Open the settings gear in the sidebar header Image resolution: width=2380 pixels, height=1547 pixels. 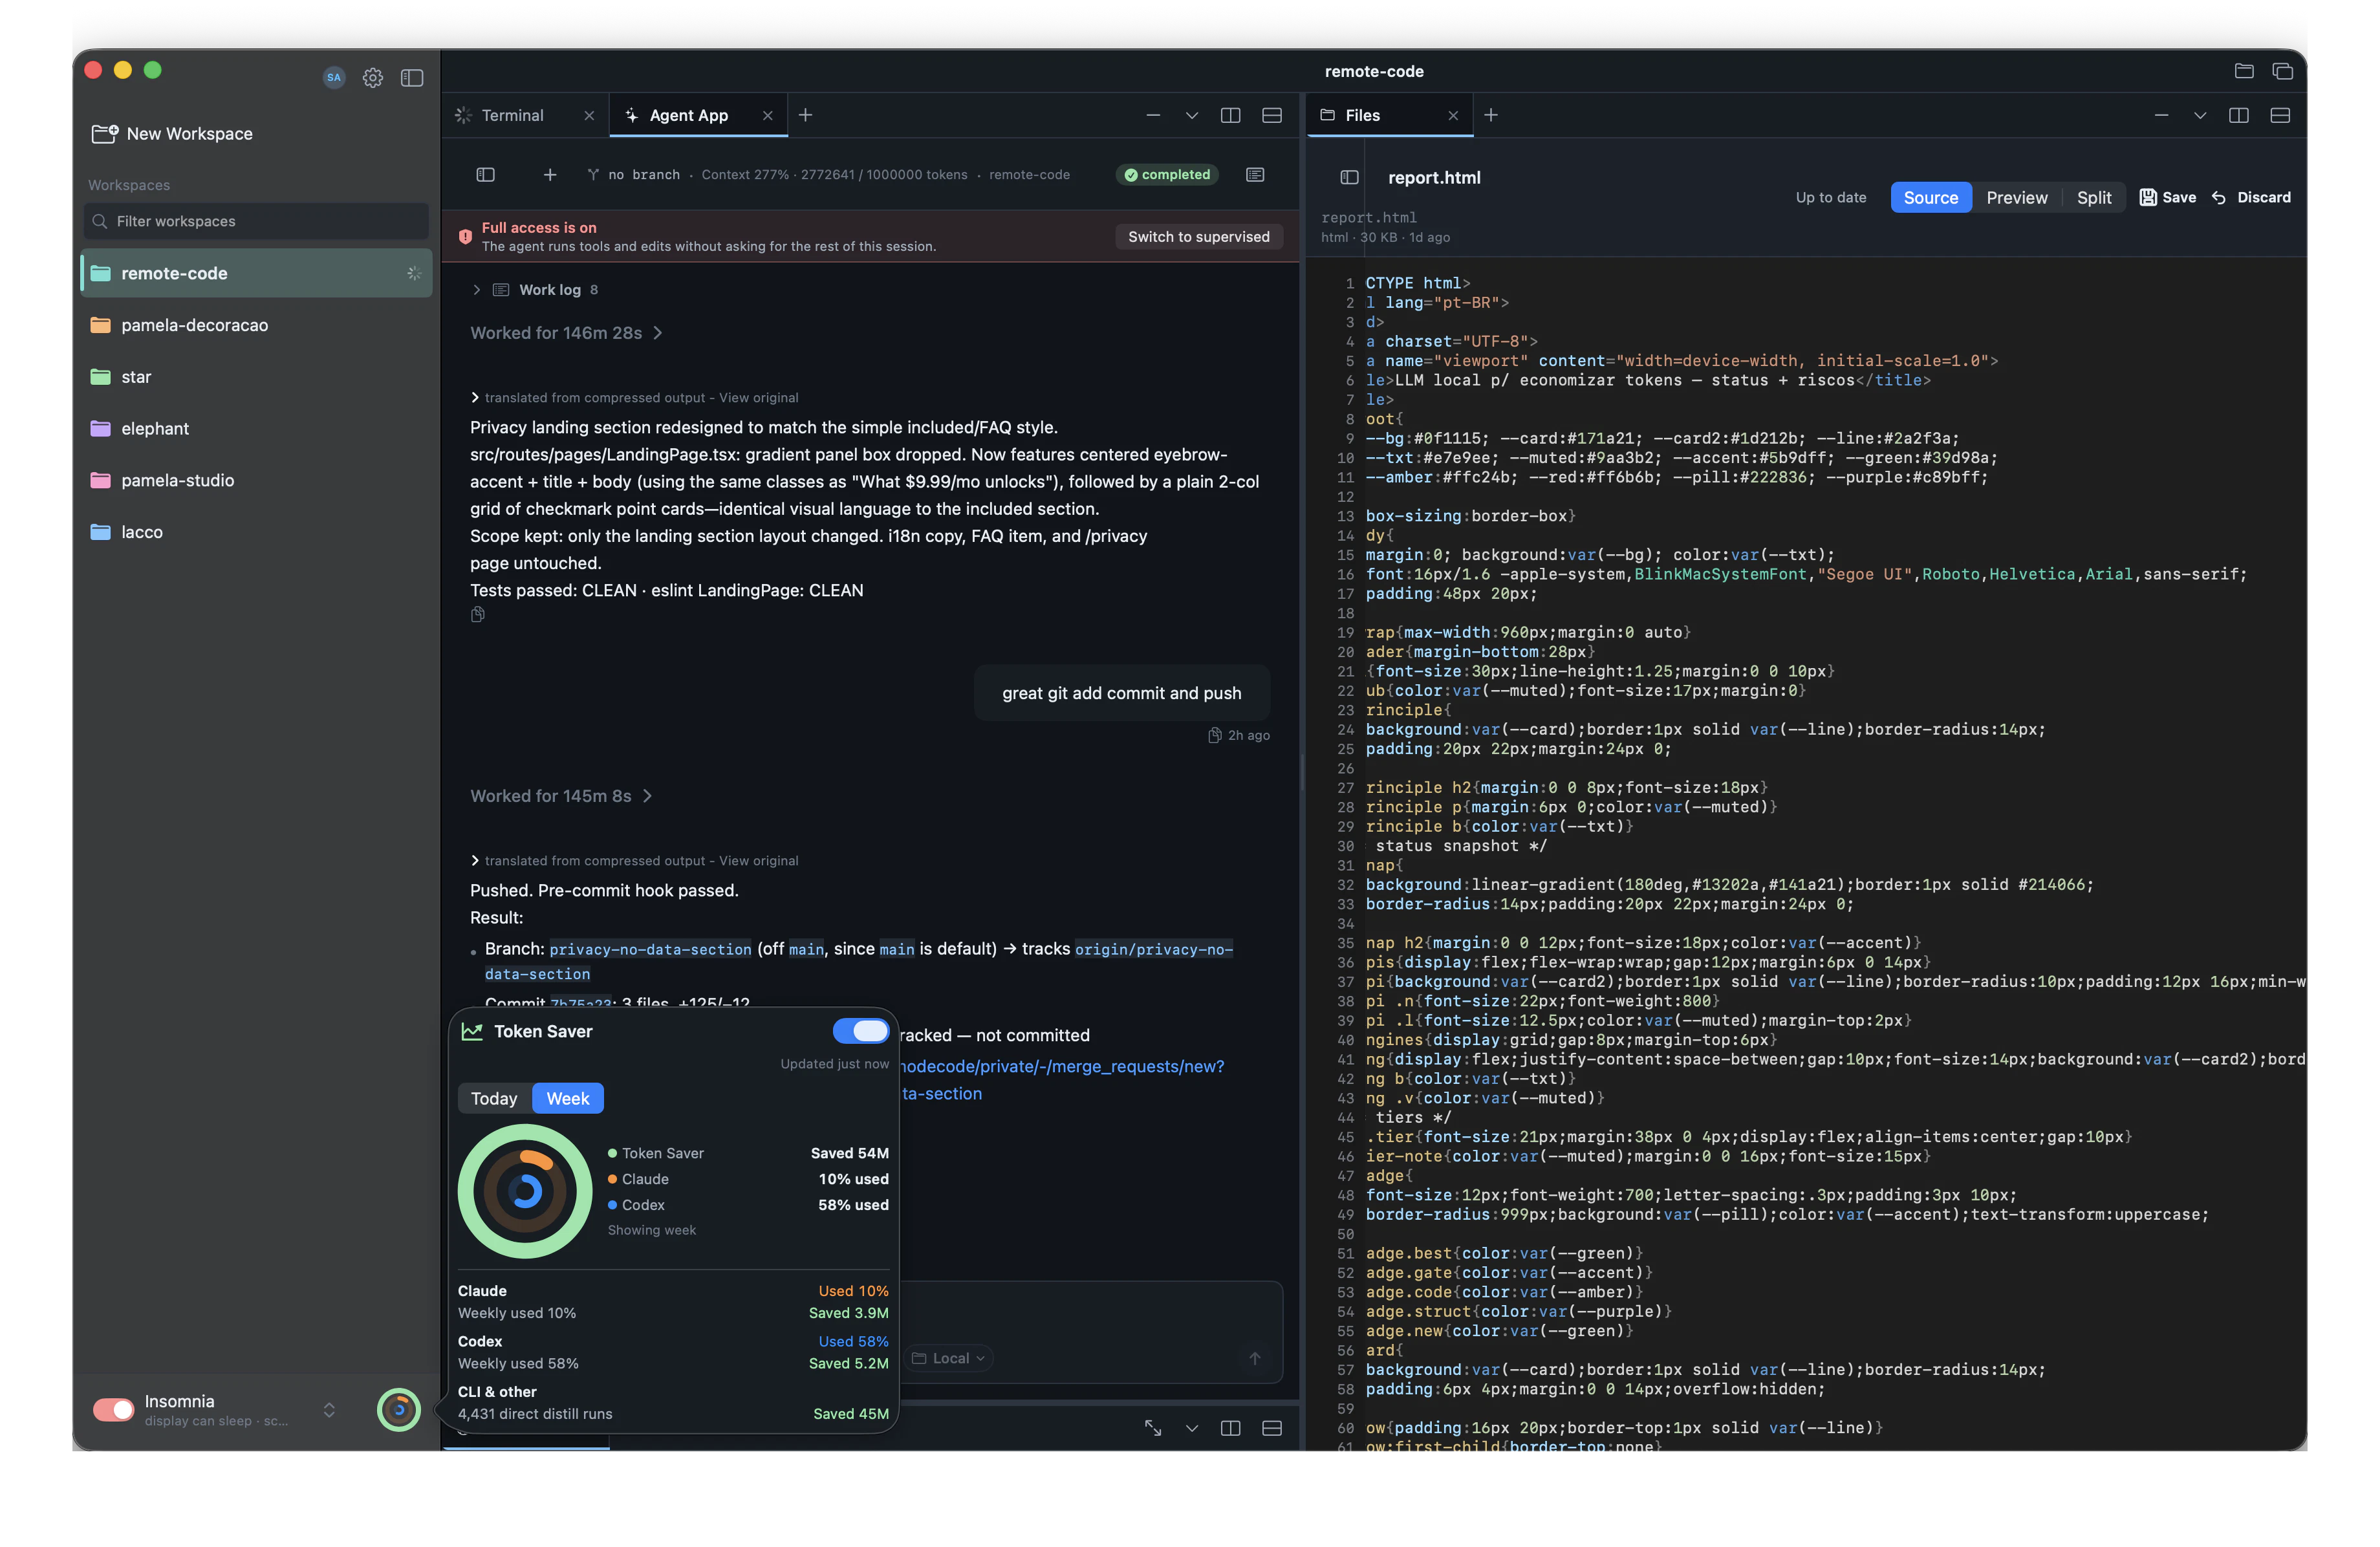point(373,78)
